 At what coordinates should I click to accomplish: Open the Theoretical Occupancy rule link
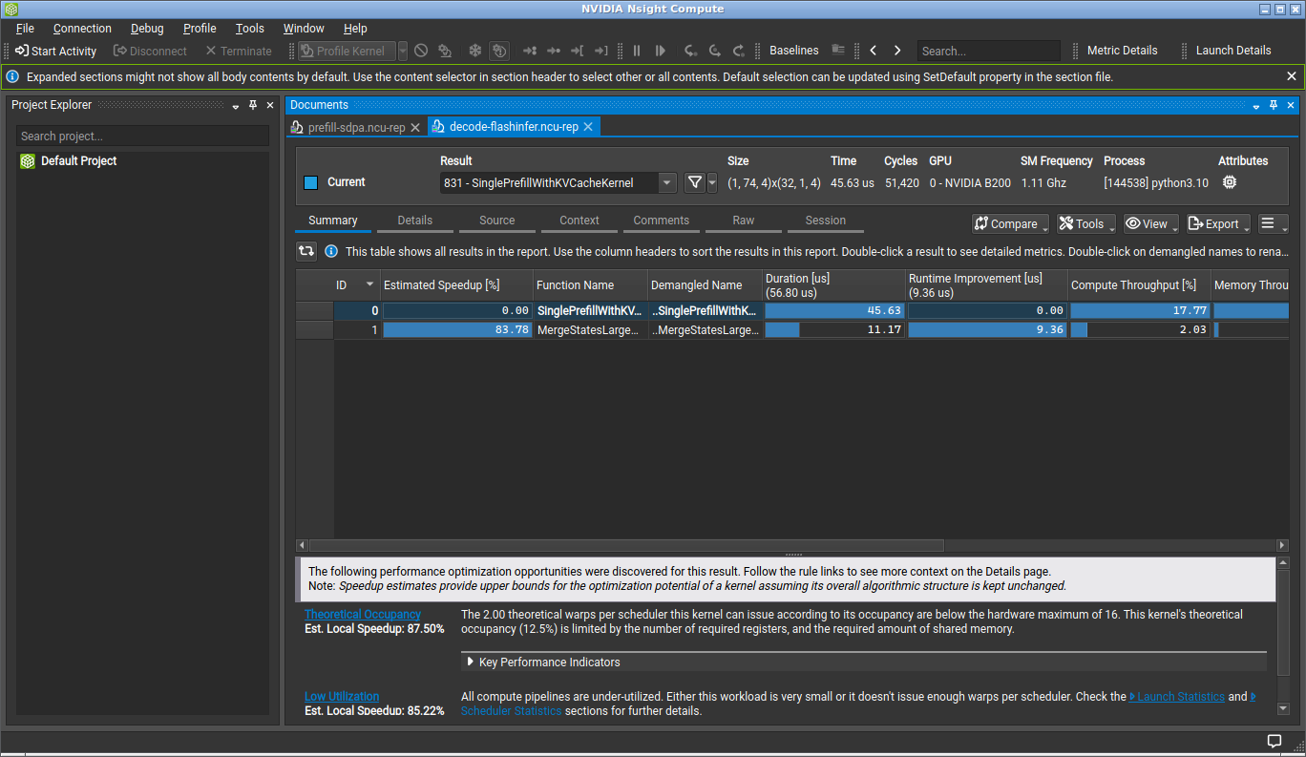point(363,614)
